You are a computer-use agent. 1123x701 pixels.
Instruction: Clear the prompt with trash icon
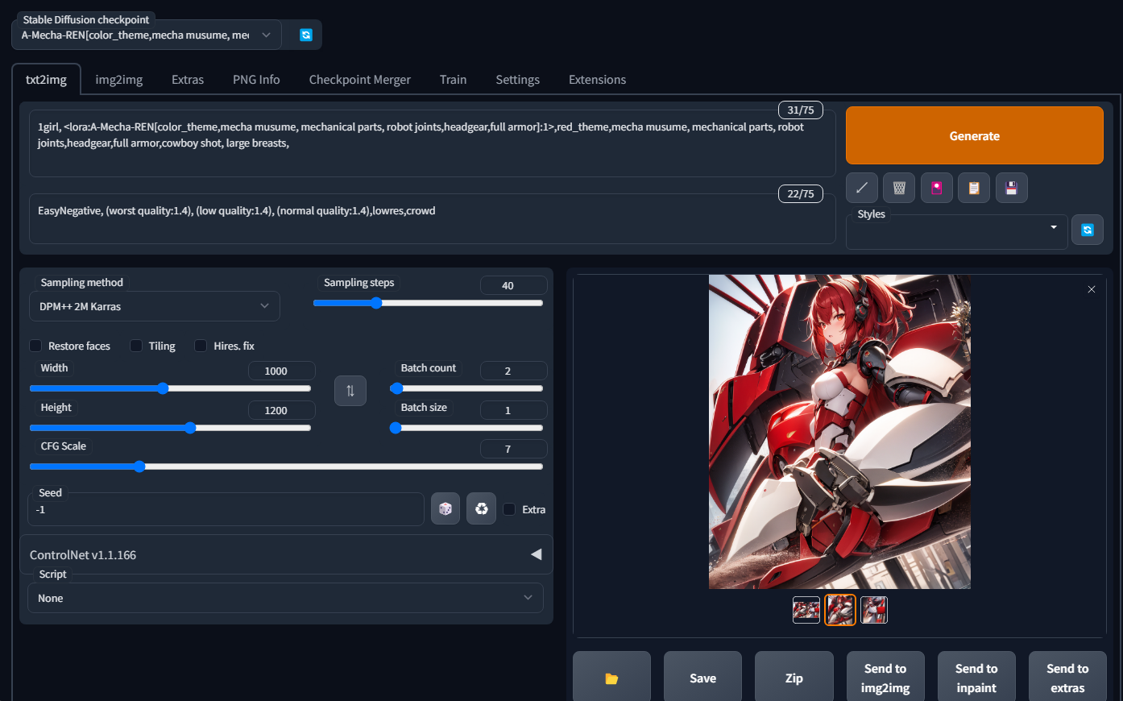[899, 188]
